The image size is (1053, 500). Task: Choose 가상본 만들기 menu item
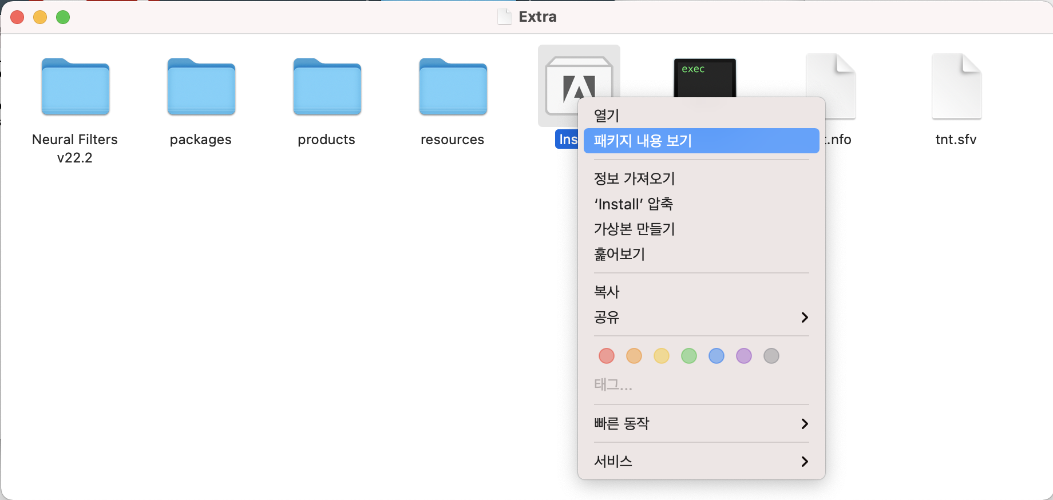702,229
